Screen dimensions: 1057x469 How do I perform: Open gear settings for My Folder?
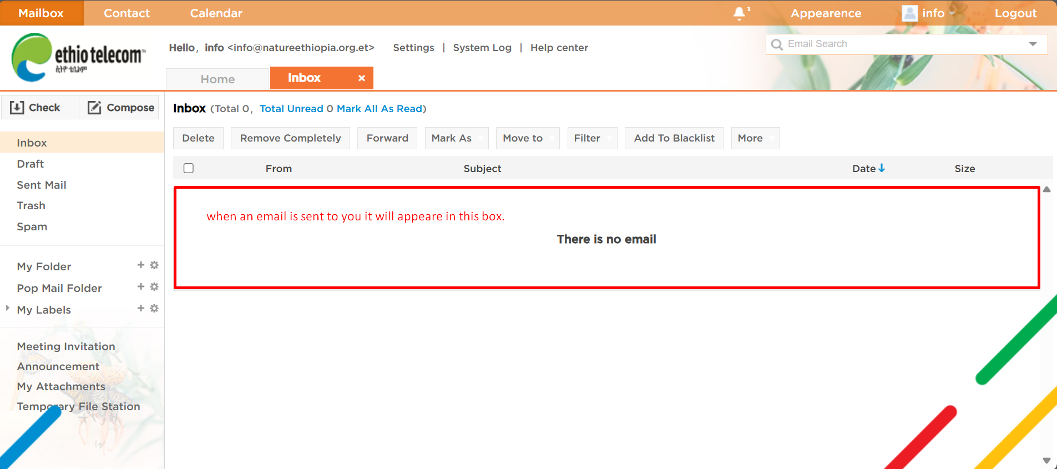[x=154, y=265]
